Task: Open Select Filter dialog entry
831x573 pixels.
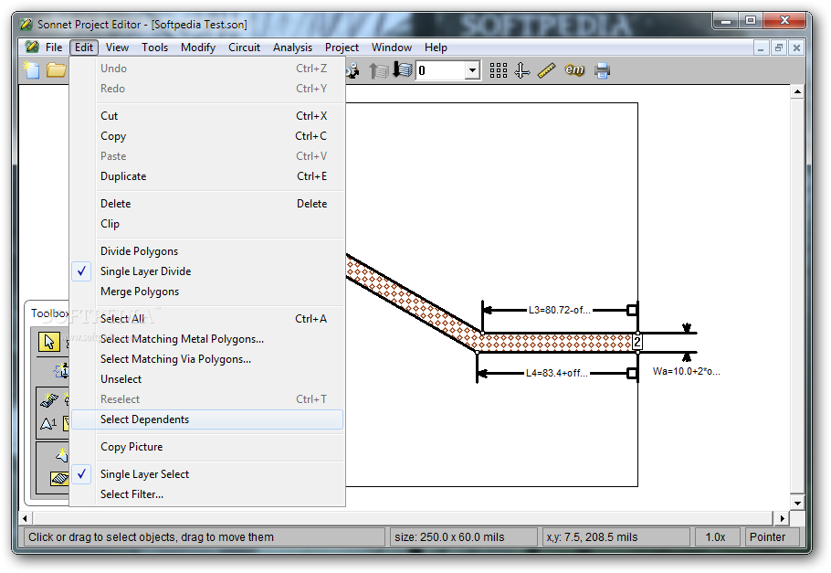Action: point(207,493)
